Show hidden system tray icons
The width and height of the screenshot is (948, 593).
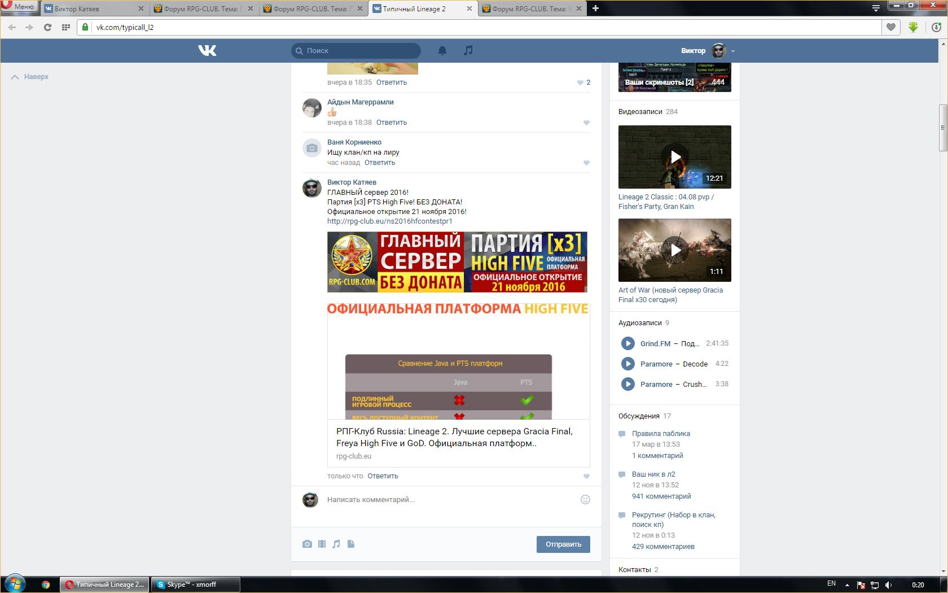pos(847,584)
